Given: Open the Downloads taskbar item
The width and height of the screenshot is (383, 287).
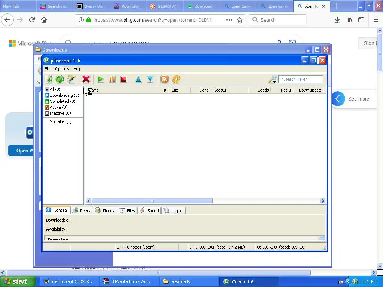Looking at the screenshot, I should (189, 281).
